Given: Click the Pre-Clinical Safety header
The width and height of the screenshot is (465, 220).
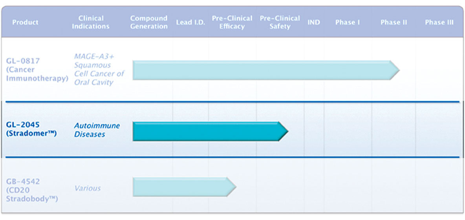Looking at the screenshot, I should click(280, 22).
